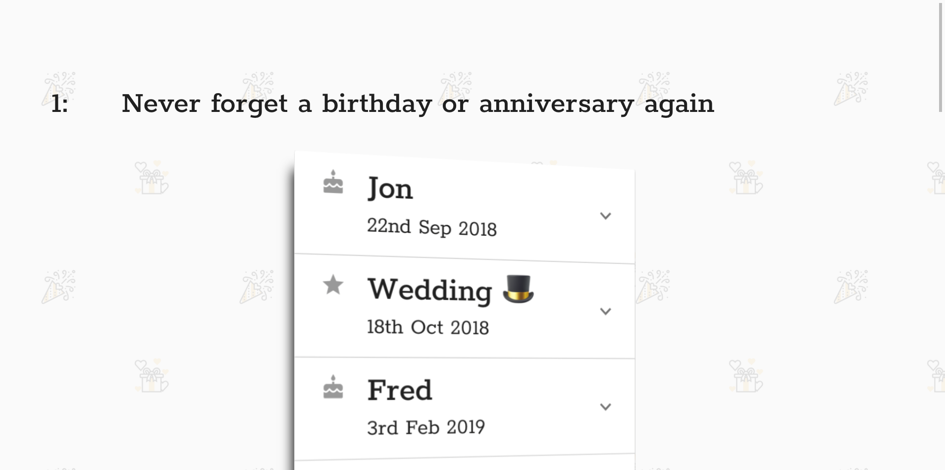
Task: Open Fred's details using the chevron
Action: coord(605,407)
